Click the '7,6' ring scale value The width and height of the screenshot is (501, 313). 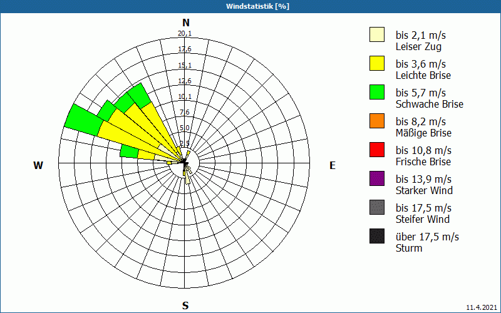click(185, 112)
